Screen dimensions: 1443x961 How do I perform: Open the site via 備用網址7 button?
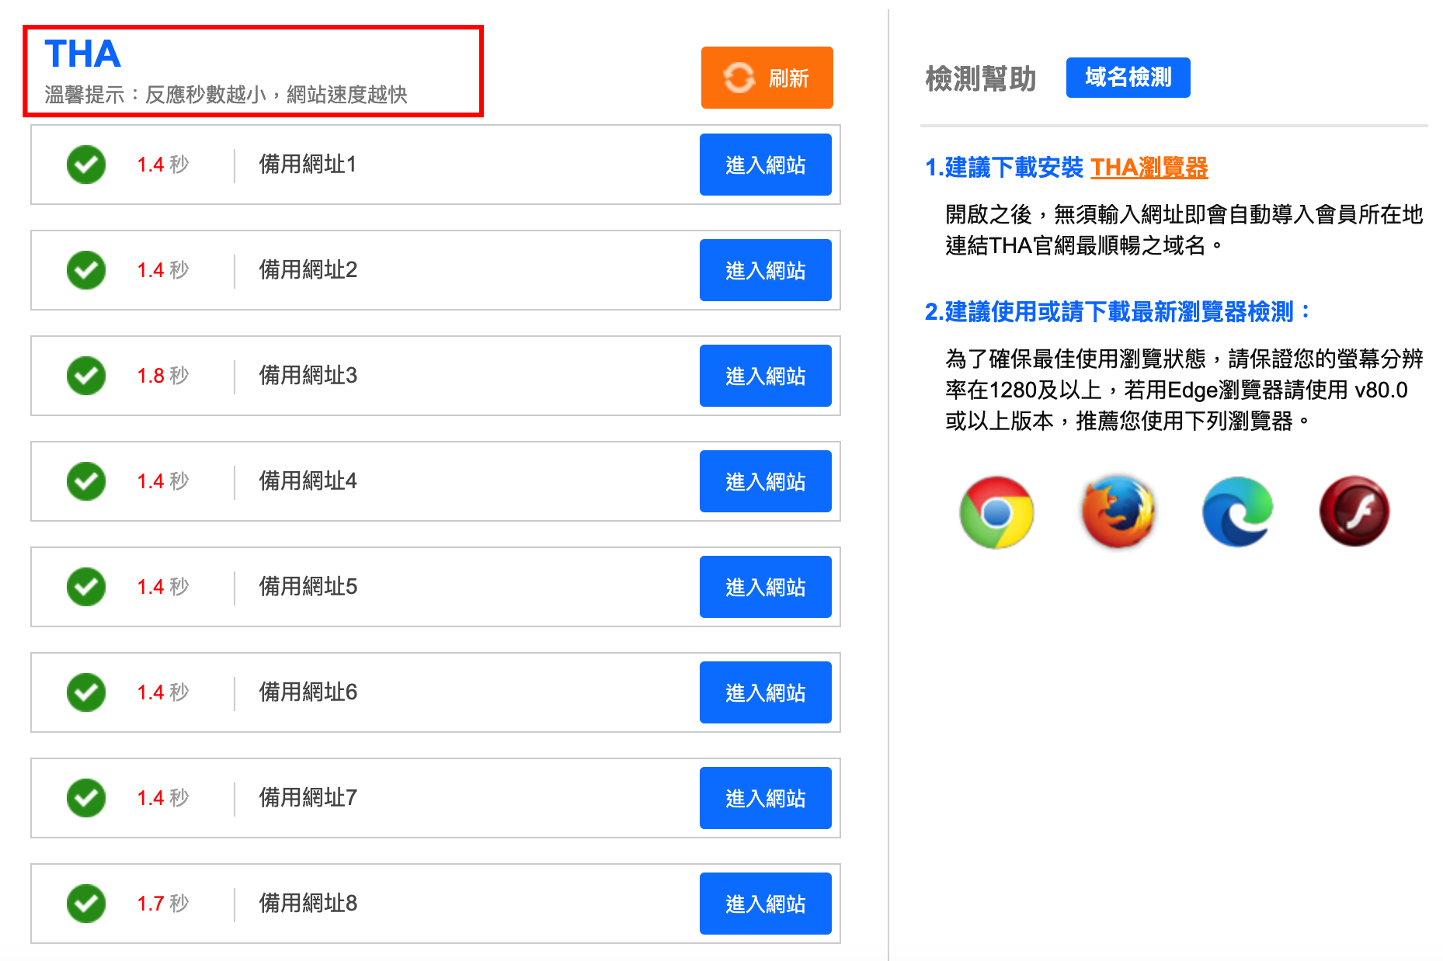click(x=765, y=798)
